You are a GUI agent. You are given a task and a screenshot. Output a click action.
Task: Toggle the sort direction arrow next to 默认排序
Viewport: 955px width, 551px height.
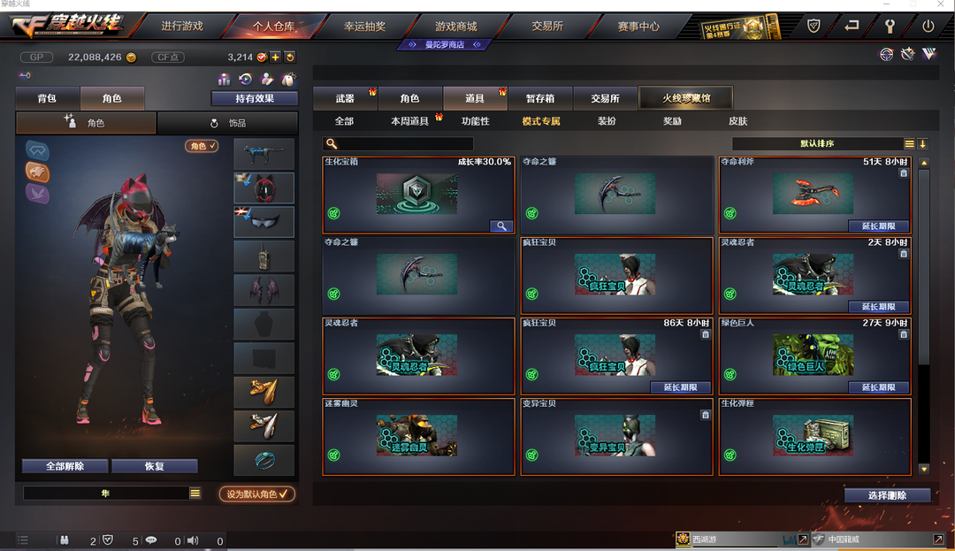coord(922,143)
